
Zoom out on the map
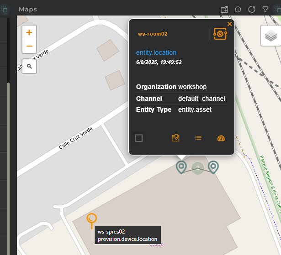pos(29,46)
